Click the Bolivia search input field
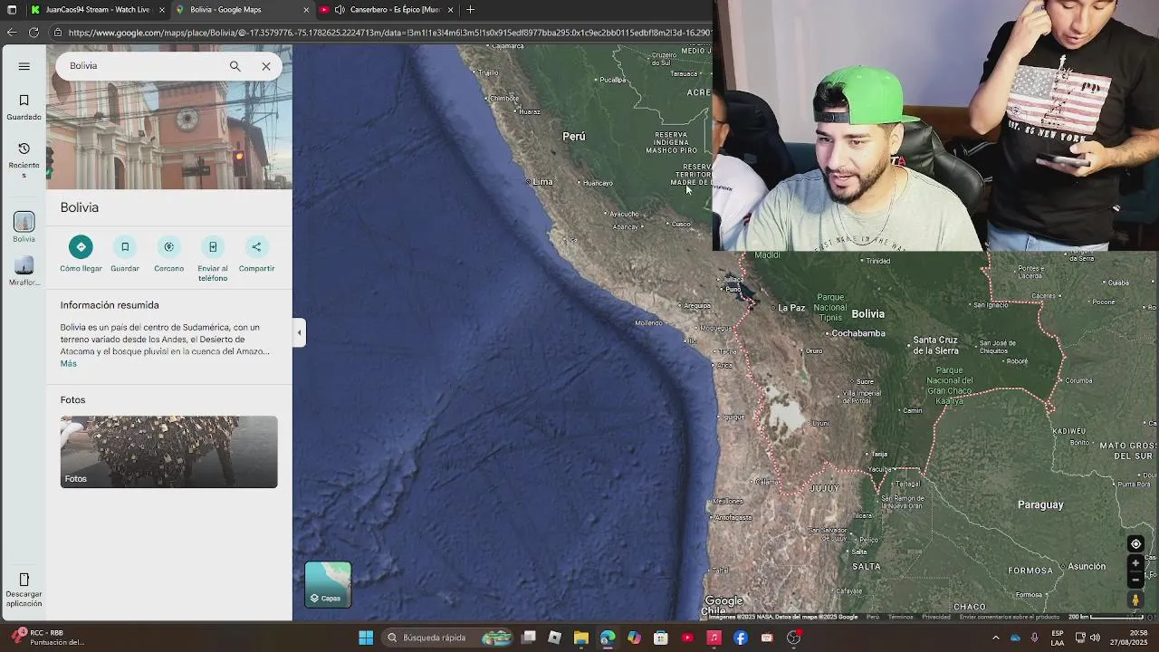Screen dimensions: 1159x652 pos(145,66)
